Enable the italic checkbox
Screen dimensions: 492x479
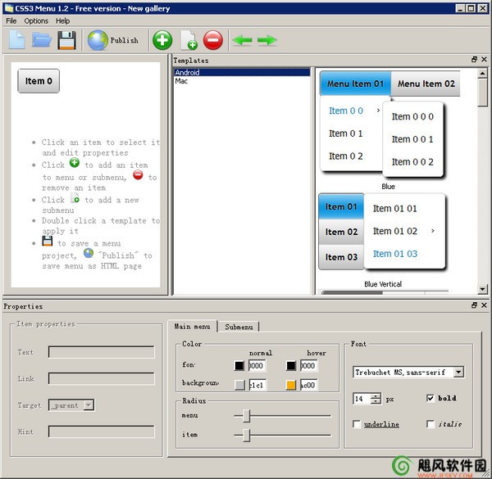pos(430,424)
